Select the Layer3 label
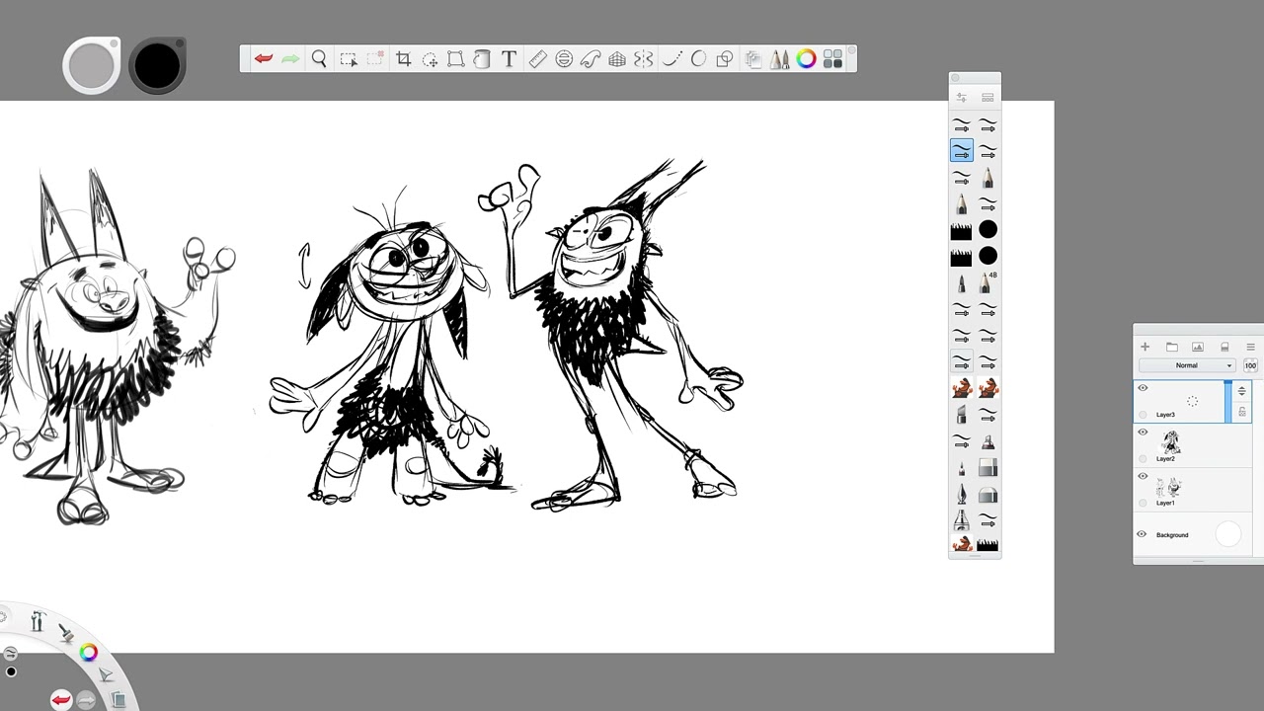Image resolution: width=1264 pixels, height=711 pixels. (1165, 415)
